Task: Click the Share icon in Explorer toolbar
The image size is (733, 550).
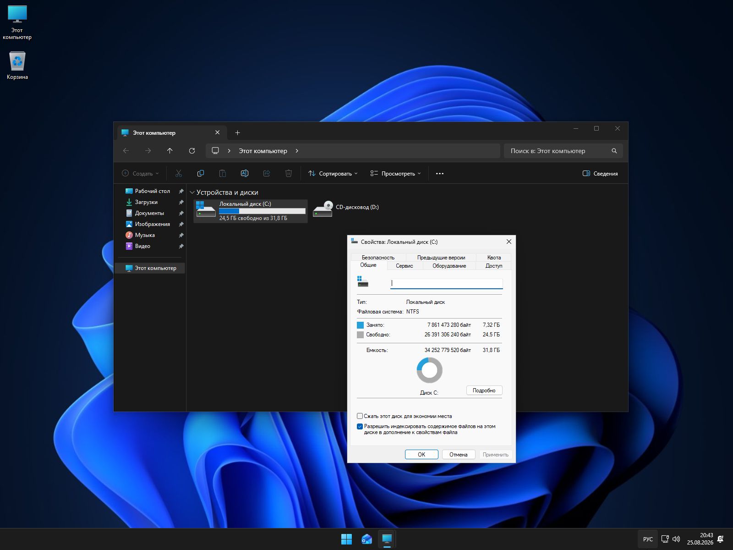Action: 266,173
